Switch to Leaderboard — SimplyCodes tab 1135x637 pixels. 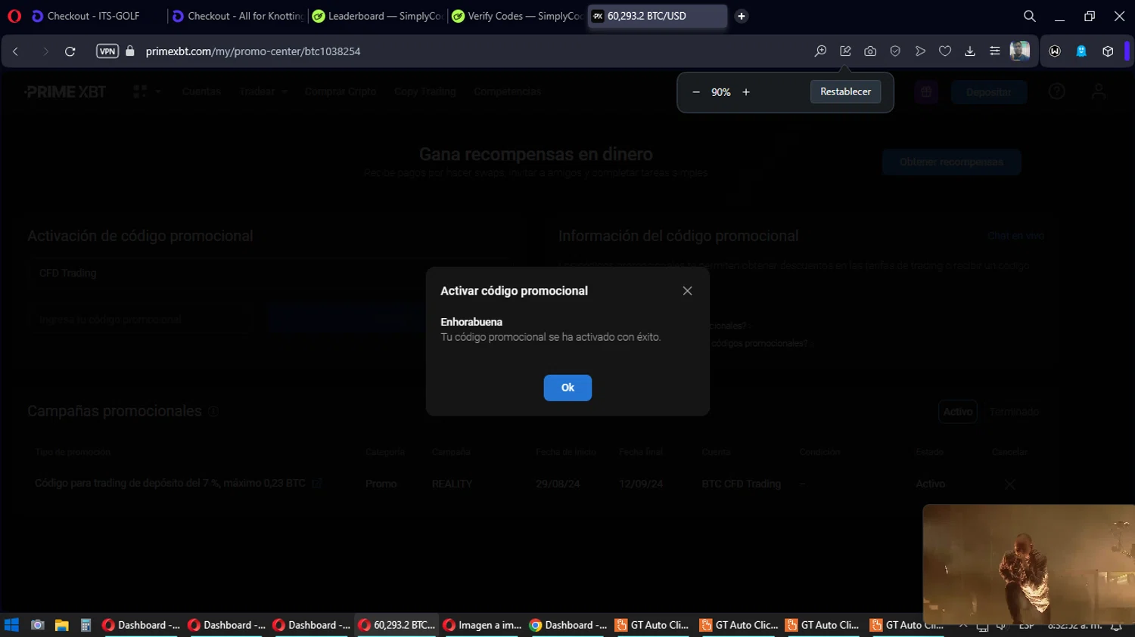click(378, 16)
